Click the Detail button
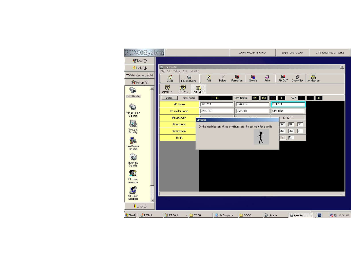This screenshot has width=363, height=272. (169, 98)
